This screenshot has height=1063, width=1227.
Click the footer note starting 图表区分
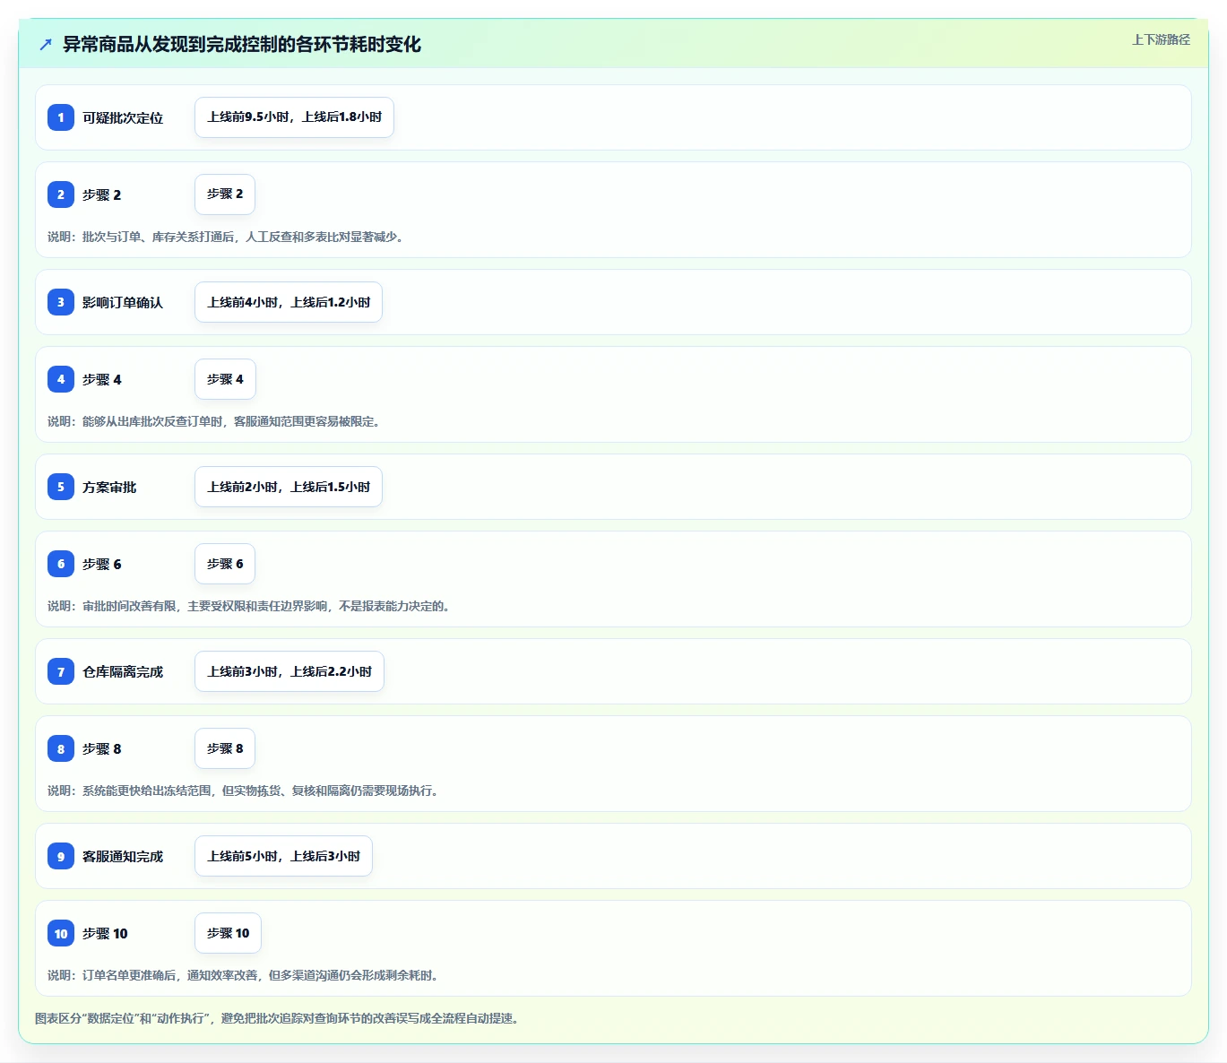tap(277, 1018)
